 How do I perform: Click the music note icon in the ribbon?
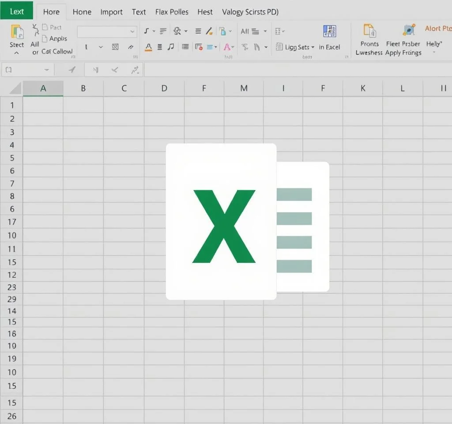pyautogui.click(x=171, y=47)
